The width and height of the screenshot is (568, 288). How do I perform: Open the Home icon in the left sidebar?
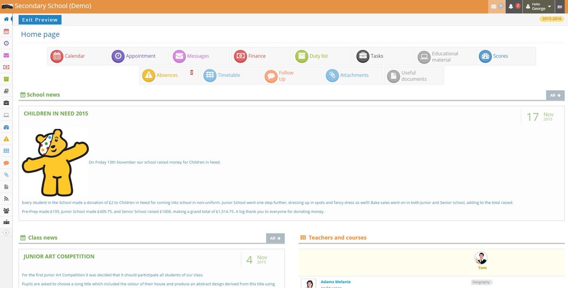(x=6, y=19)
